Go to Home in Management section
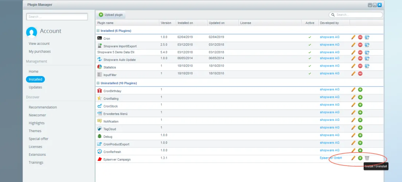 [34, 71]
